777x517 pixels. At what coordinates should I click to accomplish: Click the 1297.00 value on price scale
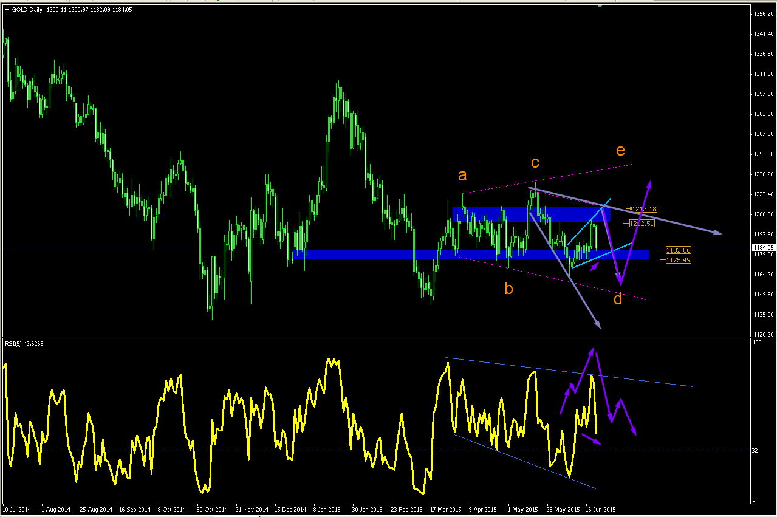[x=764, y=94]
